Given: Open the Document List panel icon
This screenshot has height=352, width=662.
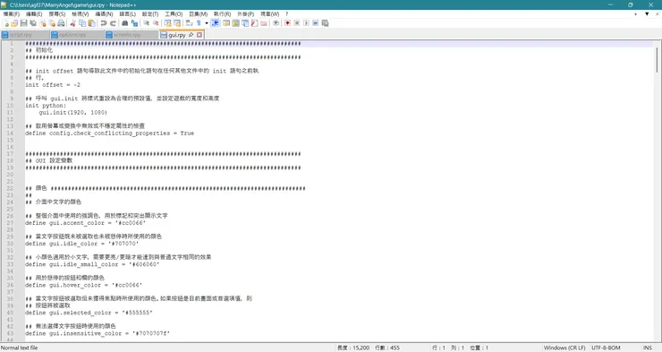Looking at the screenshot, I should [245, 23].
